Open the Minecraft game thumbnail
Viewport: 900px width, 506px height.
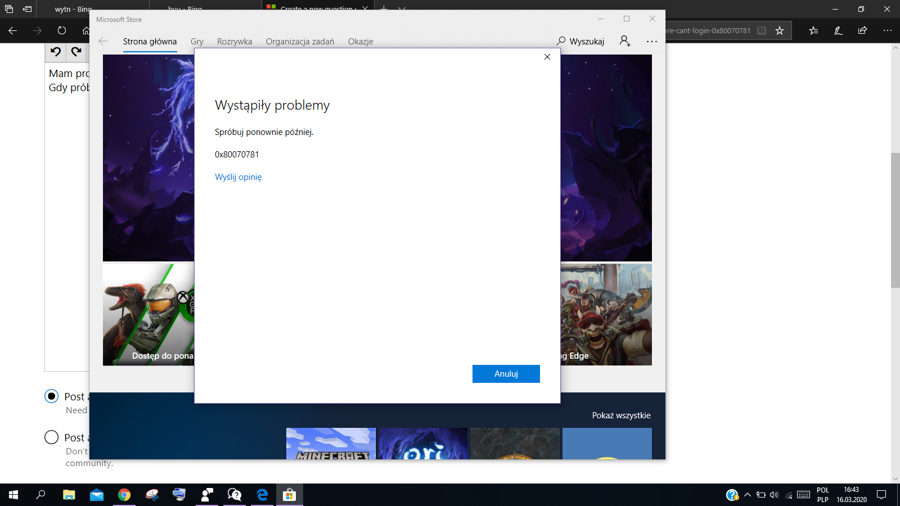coord(331,444)
